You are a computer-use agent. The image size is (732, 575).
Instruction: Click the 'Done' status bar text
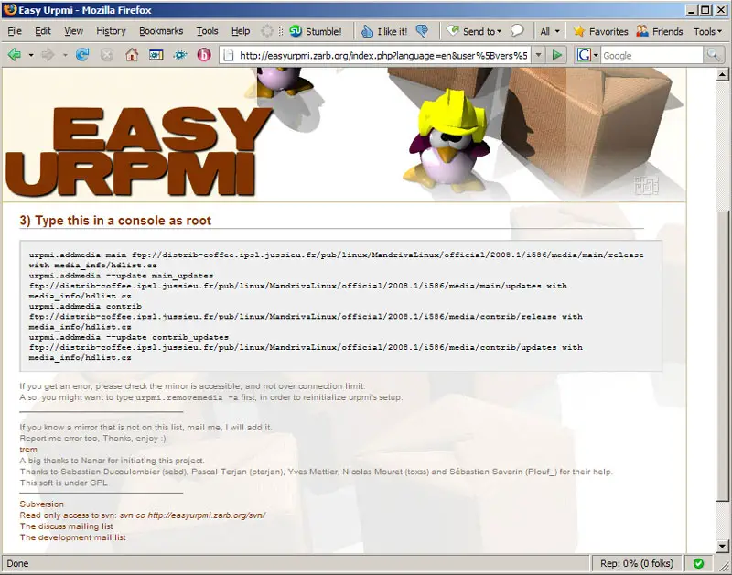point(17,563)
